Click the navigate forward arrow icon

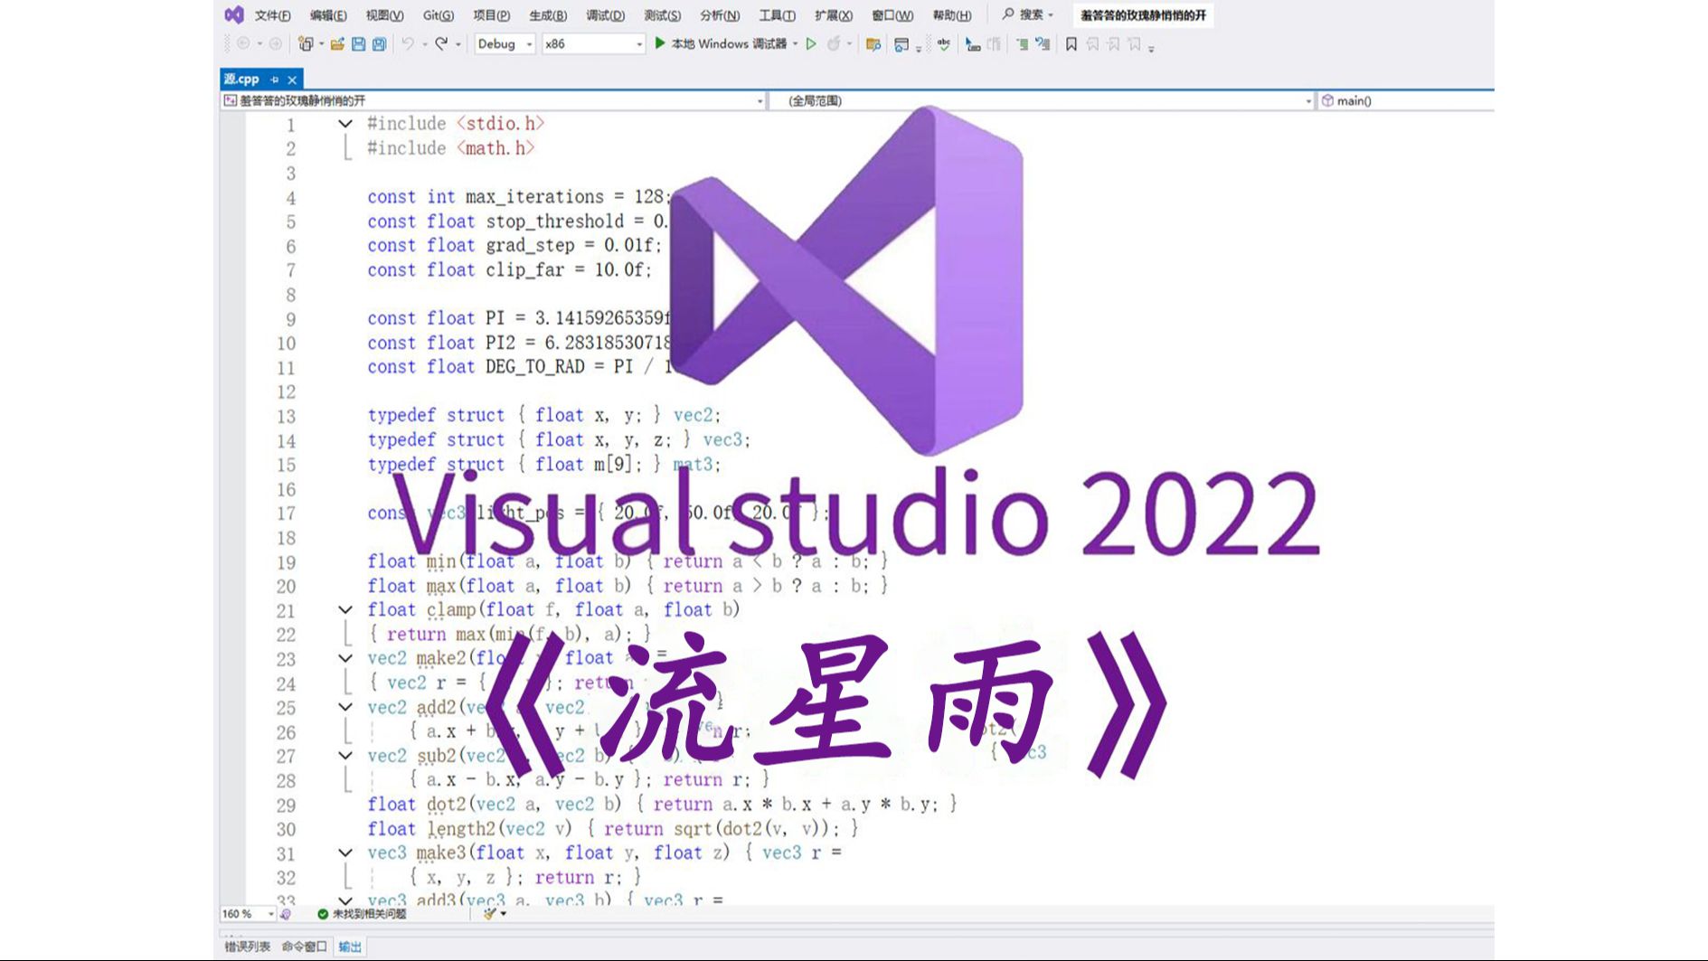[276, 43]
